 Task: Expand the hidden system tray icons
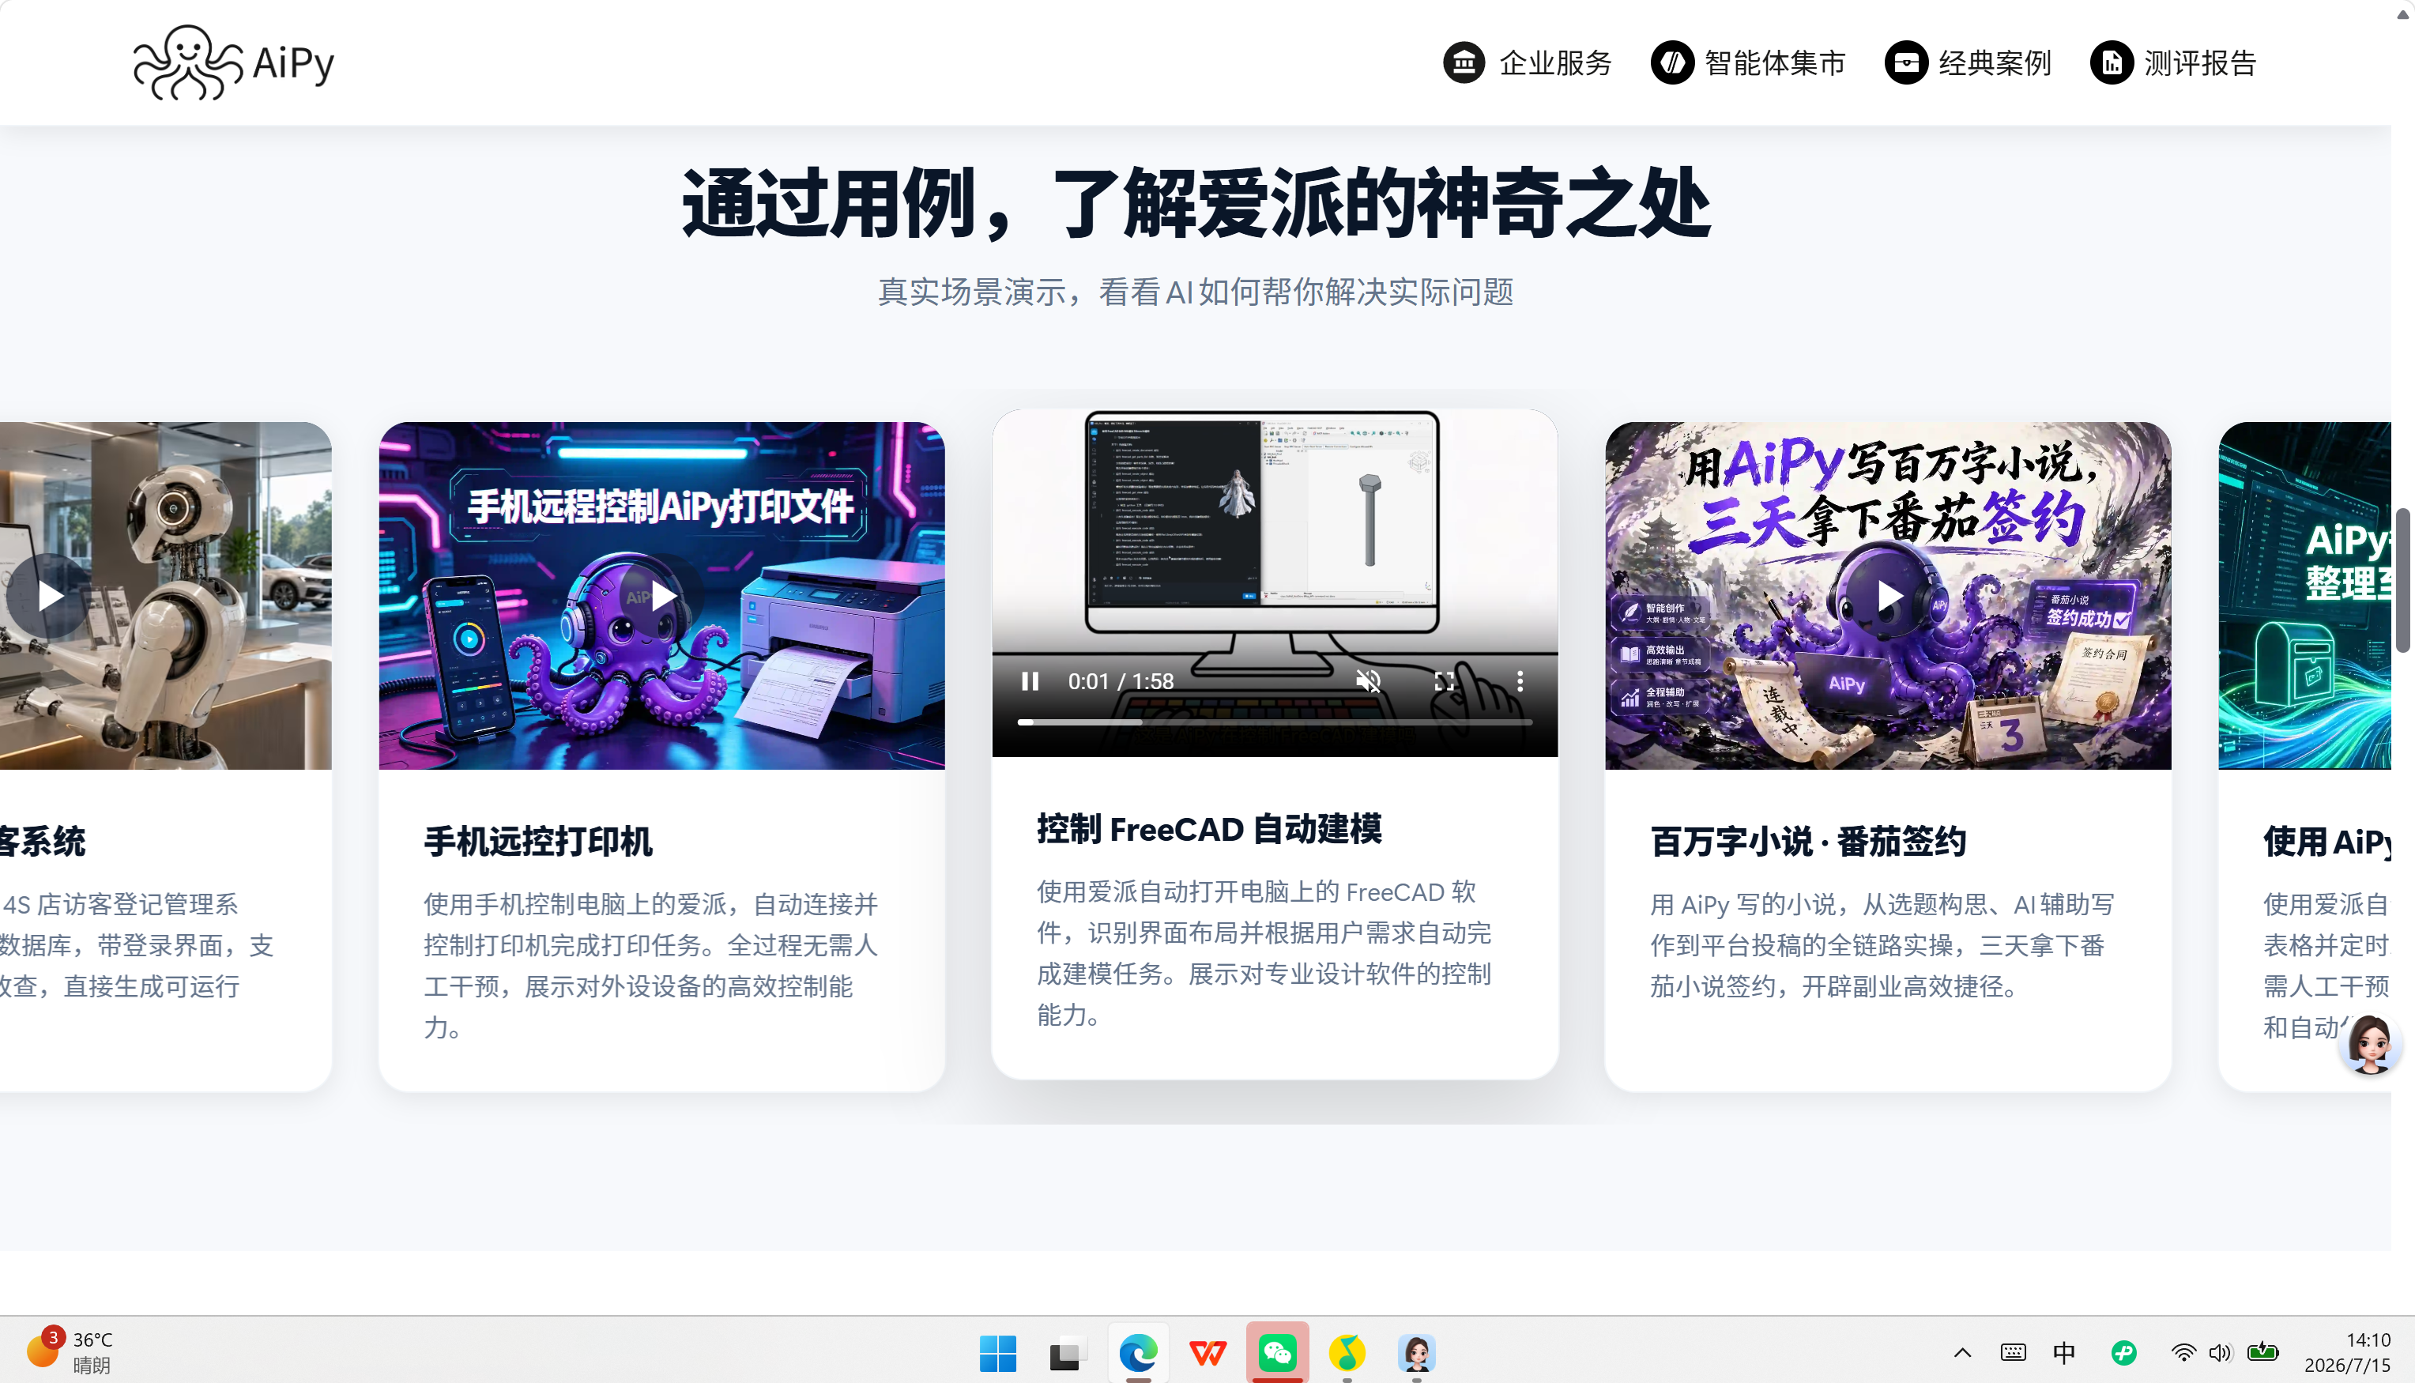click(x=1962, y=1353)
